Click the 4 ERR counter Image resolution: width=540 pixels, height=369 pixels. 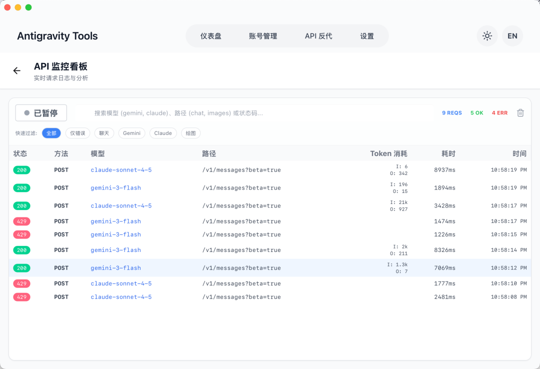[499, 113]
